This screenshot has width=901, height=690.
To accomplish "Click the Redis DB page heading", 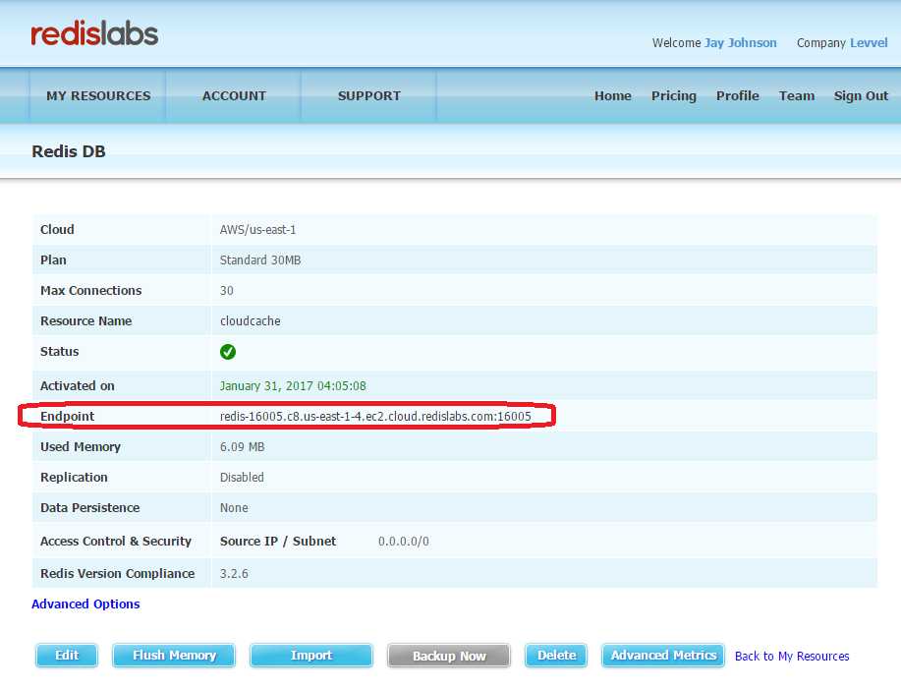I will pyautogui.click(x=69, y=151).
